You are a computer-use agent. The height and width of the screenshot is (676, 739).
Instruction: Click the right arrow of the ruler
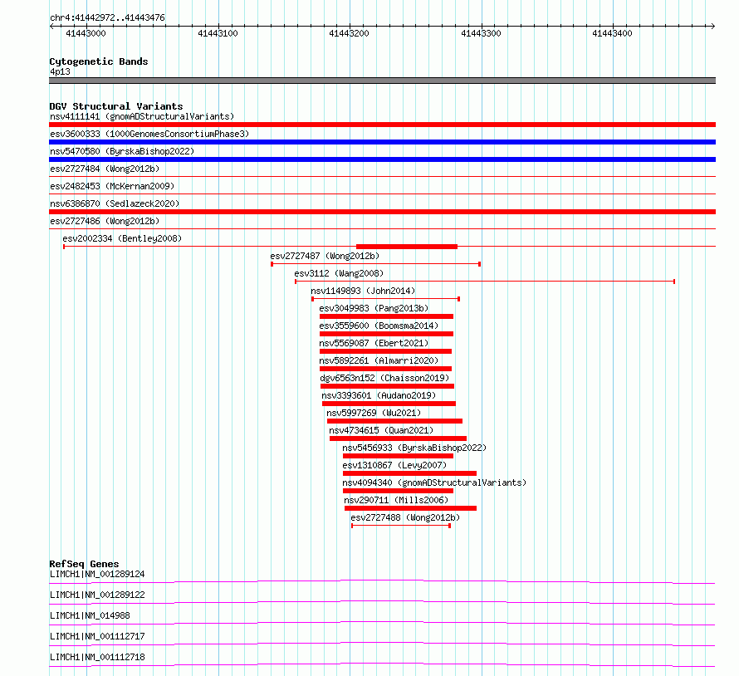pyautogui.click(x=712, y=27)
